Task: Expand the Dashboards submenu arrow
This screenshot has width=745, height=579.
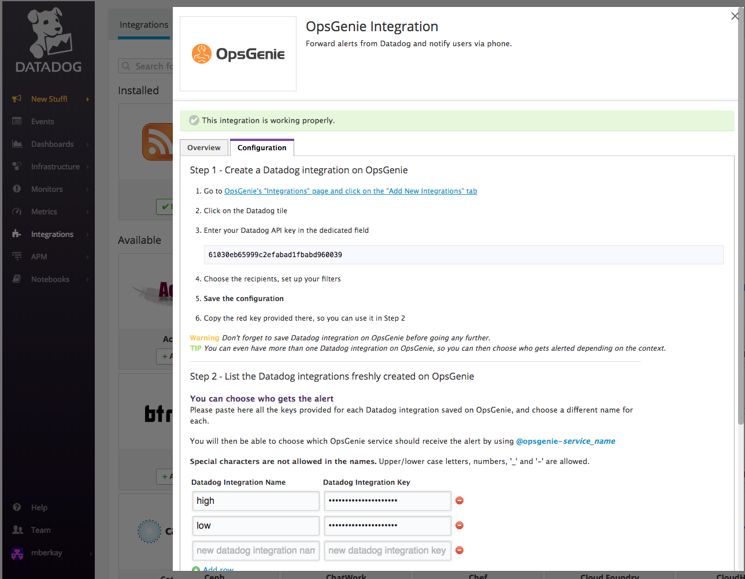Action: point(88,144)
